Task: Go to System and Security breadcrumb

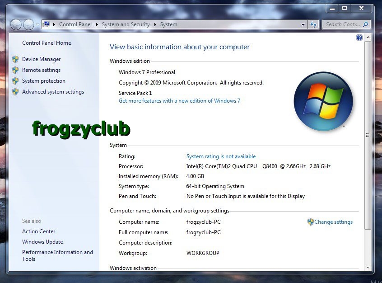Action: pos(126,24)
